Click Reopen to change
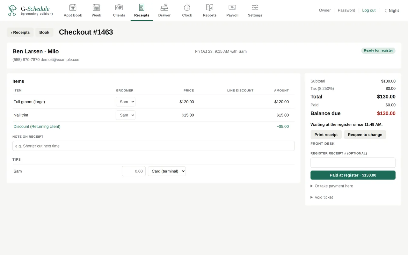Viewport: 408px width, 255px height. [365, 135]
